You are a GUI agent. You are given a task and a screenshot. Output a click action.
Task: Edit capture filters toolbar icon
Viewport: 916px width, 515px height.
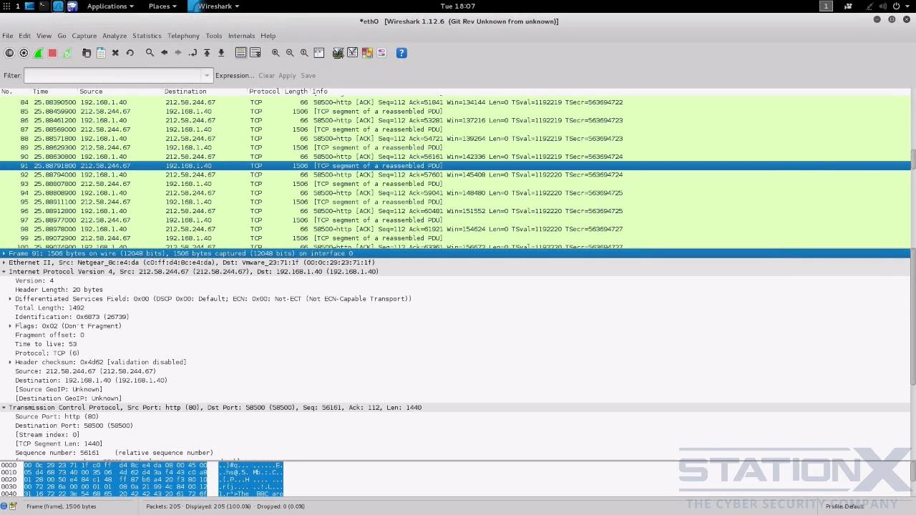point(338,53)
